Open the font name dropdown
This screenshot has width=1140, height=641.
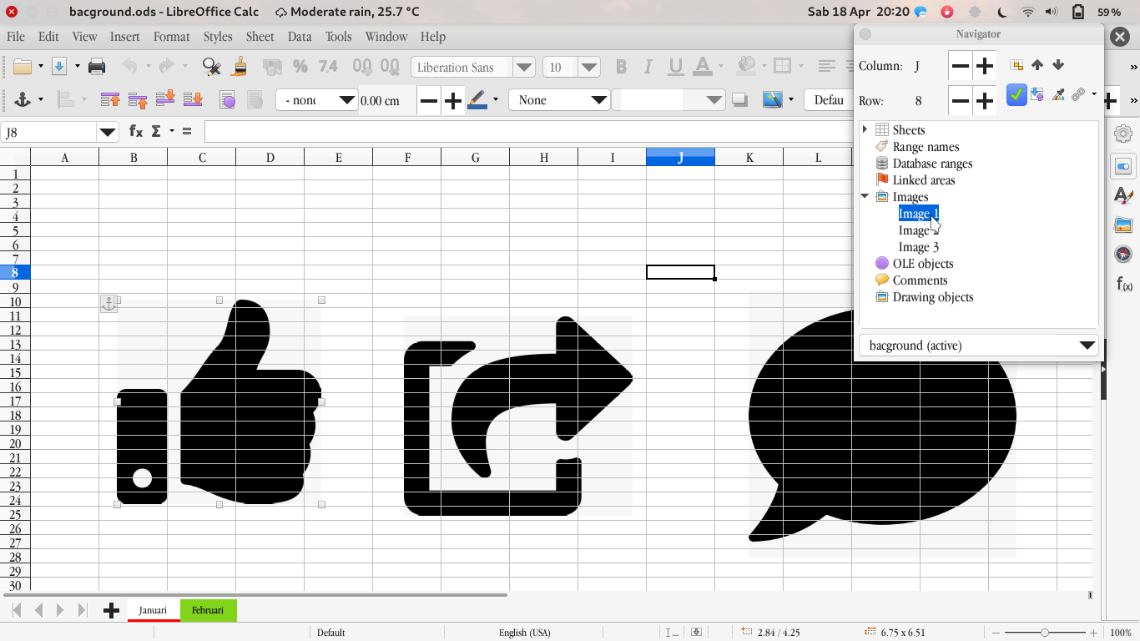pyautogui.click(x=523, y=67)
